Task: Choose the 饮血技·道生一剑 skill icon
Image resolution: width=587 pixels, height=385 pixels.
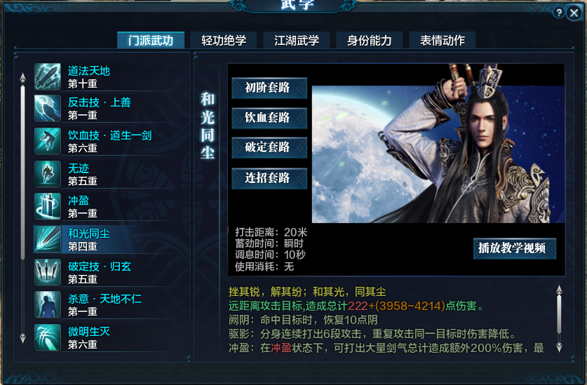Action: 48,141
